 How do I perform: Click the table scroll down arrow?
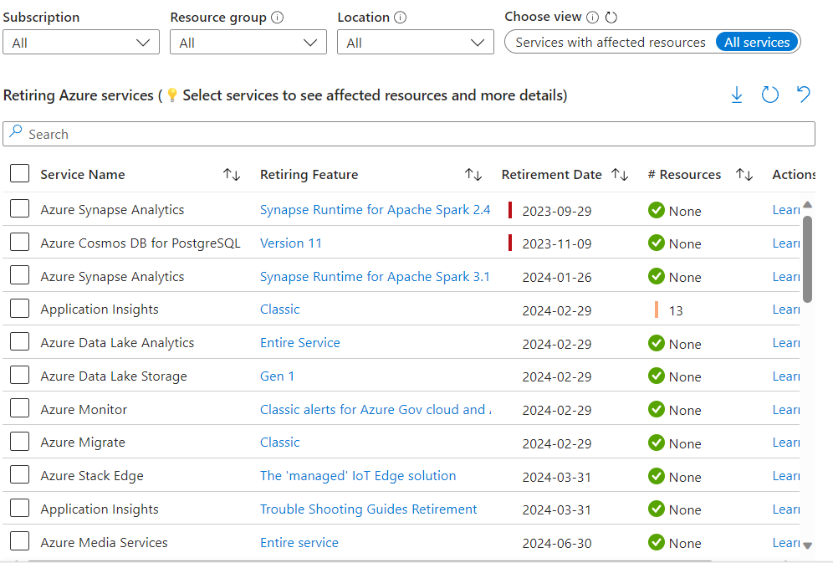pyautogui.click(x=808, y=545)
